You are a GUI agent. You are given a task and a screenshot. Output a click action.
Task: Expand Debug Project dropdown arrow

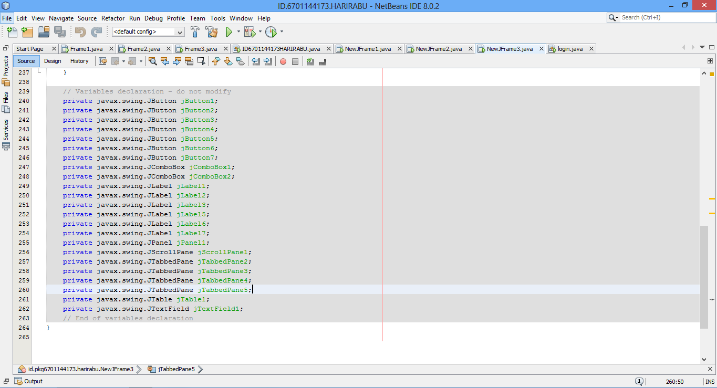pyautogui.click(x=259, y=32)
